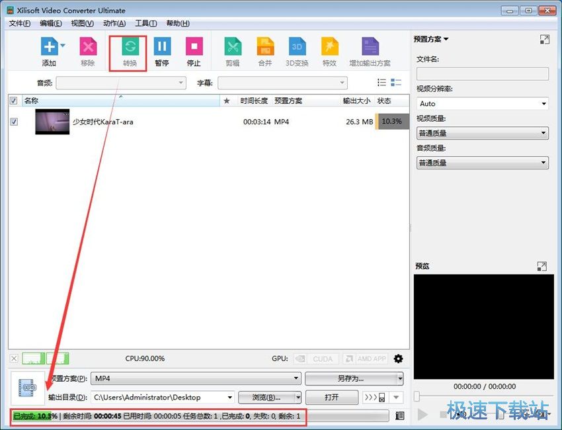The image size is (562, 430).
Task: Open the File (文件) menu
Action: (20, 23)
